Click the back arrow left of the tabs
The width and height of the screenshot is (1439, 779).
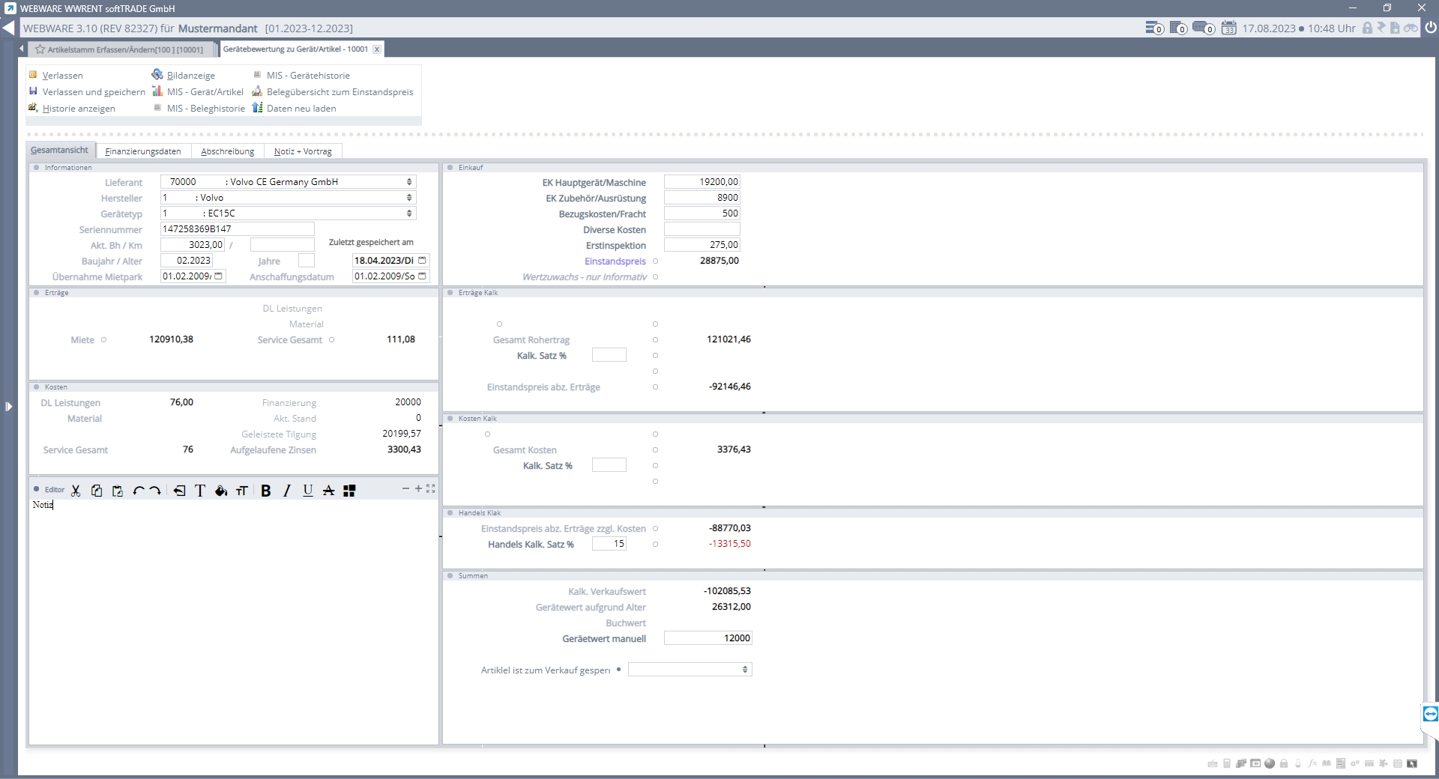[x=22, y=49]
